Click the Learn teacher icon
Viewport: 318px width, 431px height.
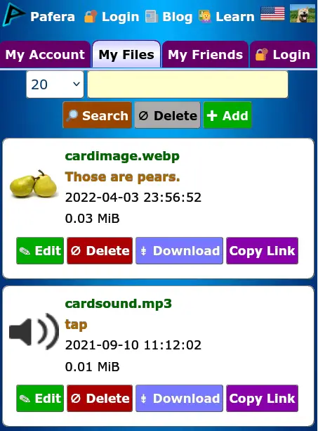pos(205,16)
